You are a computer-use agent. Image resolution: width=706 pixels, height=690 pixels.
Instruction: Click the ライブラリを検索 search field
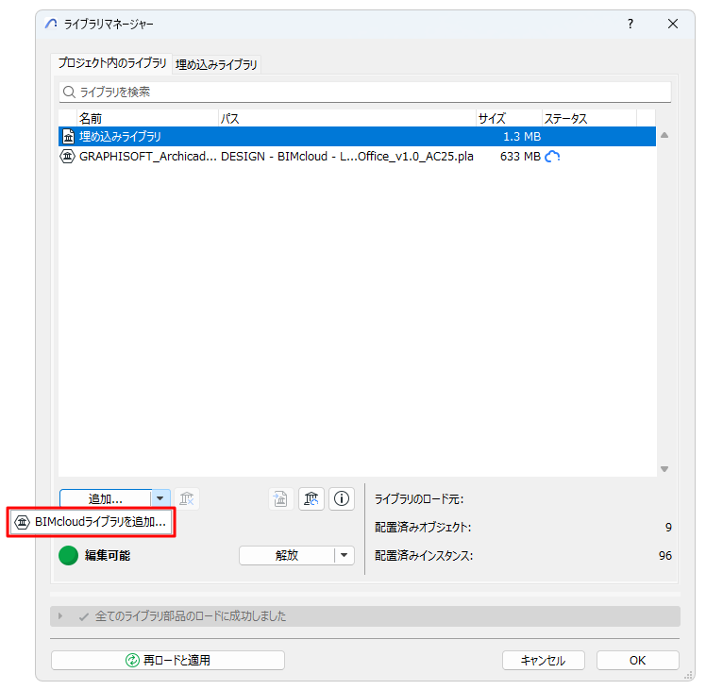tap(364, 93)
